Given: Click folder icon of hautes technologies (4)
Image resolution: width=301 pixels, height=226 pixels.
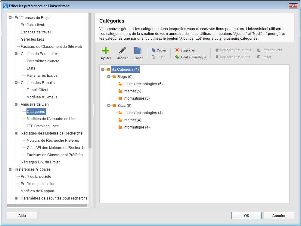Looking at the screenshot, I should (x=120, y=113).
